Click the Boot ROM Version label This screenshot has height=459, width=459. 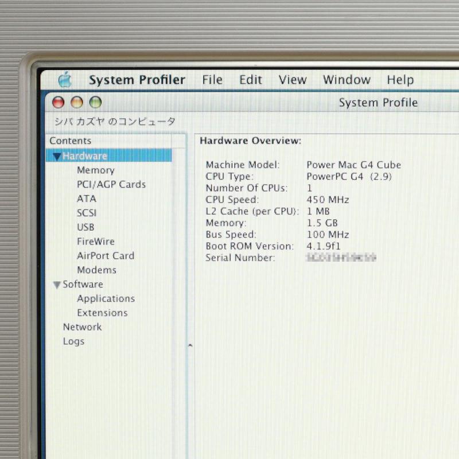[x=250, y=246]
